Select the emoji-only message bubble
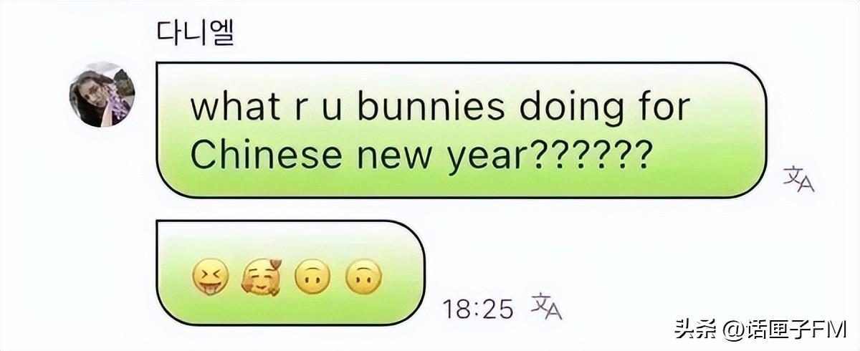 coord(290,272)
